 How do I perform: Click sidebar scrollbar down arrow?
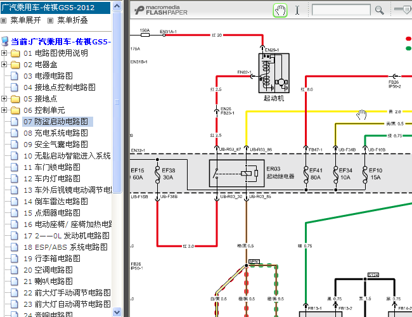117,312
